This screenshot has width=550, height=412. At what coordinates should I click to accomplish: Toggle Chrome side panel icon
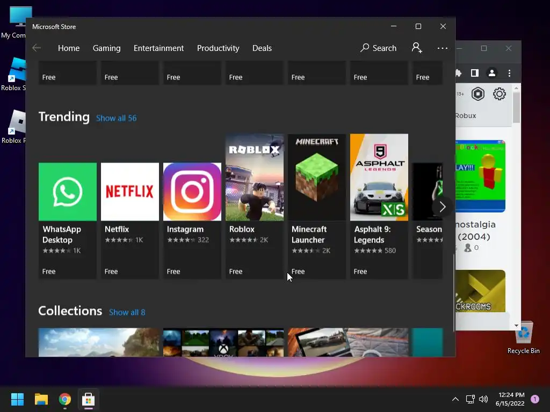pos(475,73)
